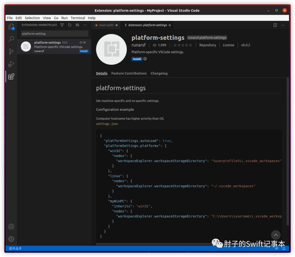
Task: Maximize the Visual Studio Code window
Action: click(276, 10)
